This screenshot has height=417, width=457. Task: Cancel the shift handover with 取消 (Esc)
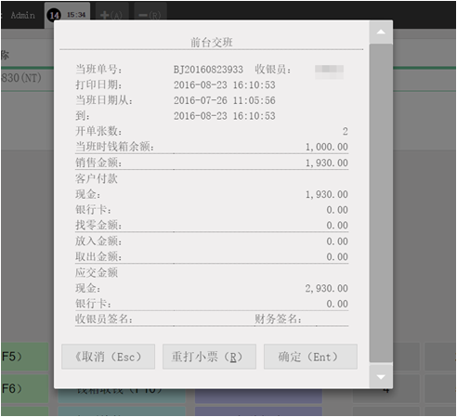click(108, 357)
